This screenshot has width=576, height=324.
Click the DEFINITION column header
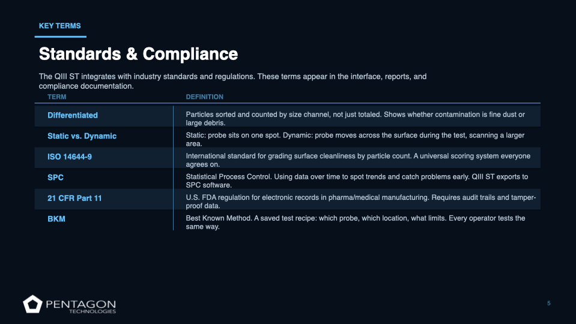(204, 97)
